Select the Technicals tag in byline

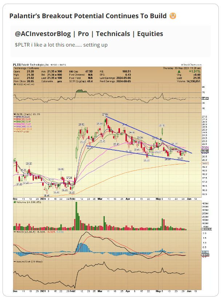pos(113,34)
